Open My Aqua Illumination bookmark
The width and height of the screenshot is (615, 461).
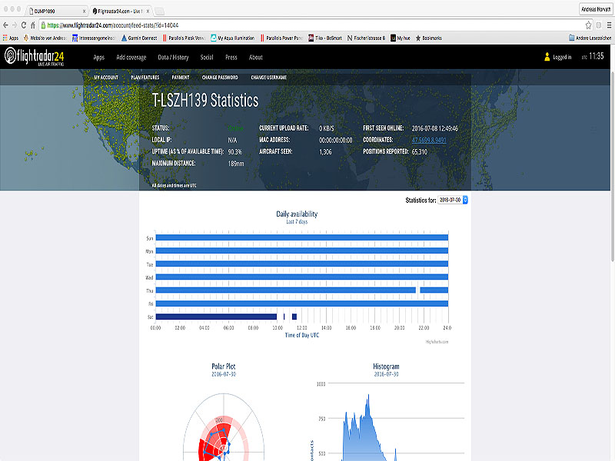click(233, 38)
